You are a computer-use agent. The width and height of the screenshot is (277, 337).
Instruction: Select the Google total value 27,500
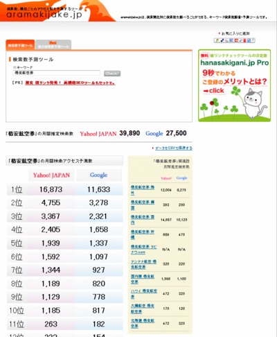click(x=176, y=133)
